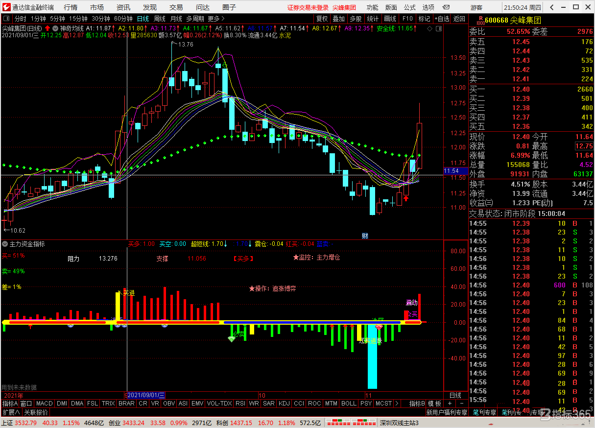Click the TDX application logo icon
This screenshot has height=428, width=595.
point(5,7)
